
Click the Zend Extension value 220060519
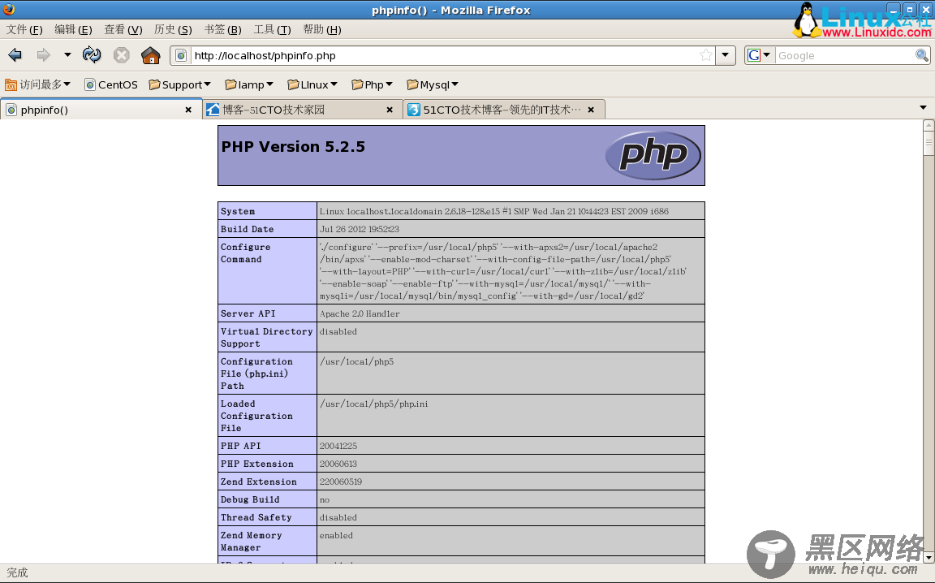(x=341, y=482)
